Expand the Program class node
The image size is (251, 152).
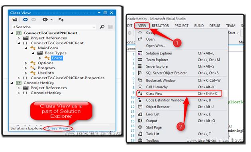(26, 68)
